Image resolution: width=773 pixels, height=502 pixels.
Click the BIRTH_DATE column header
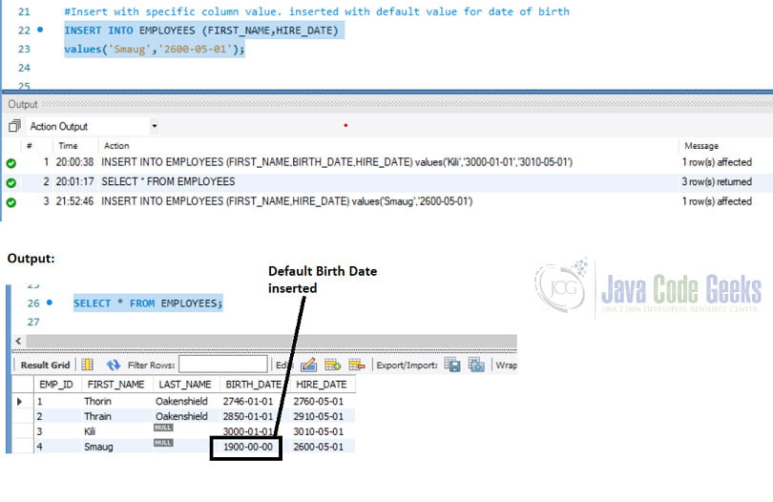coord(254,385)
